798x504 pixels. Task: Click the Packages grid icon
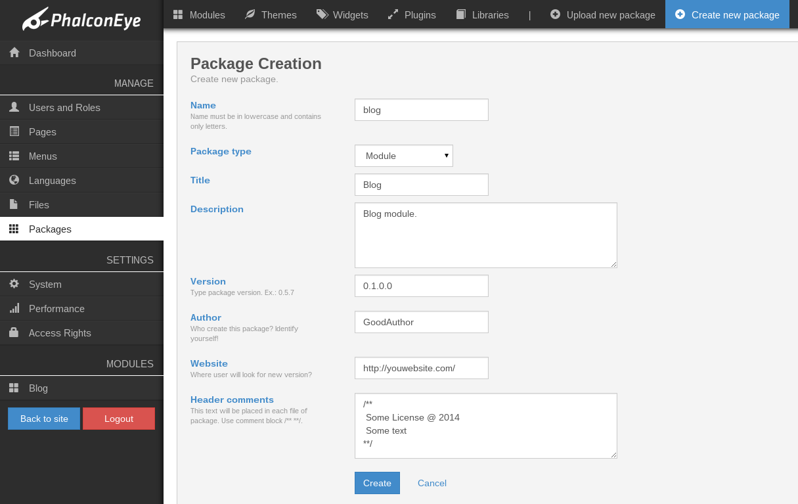(14, 229)
